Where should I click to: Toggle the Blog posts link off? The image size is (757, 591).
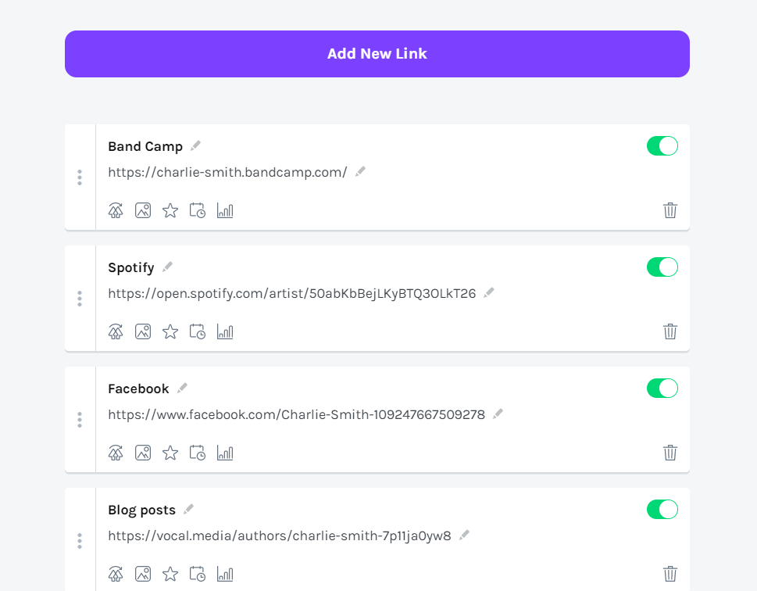click(x=662, y=510)
